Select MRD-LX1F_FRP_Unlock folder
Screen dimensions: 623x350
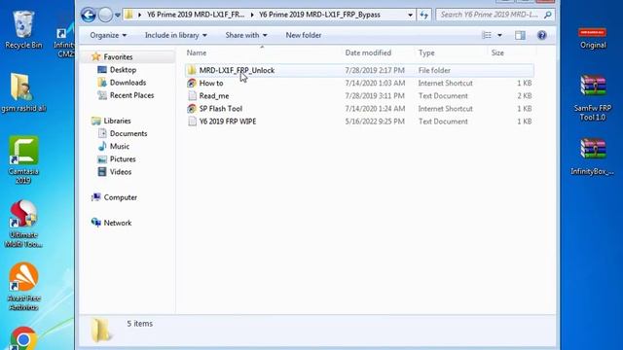coord(237,70)
